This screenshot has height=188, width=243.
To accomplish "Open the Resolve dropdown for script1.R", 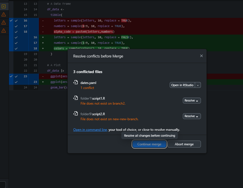I will pos(192,101).
